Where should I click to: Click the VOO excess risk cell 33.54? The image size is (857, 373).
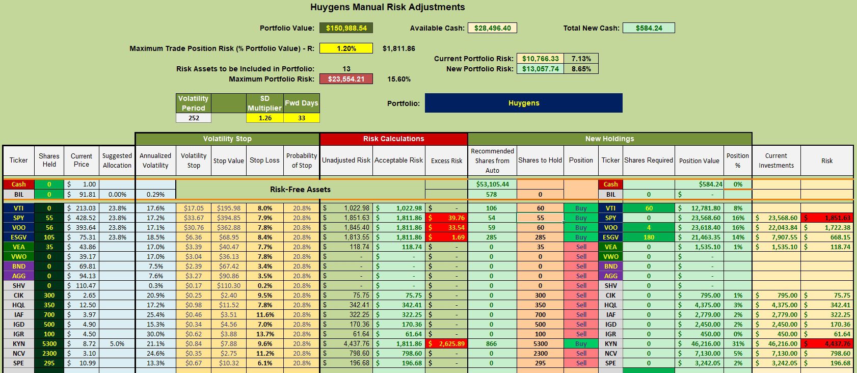[x=446, y=227]
